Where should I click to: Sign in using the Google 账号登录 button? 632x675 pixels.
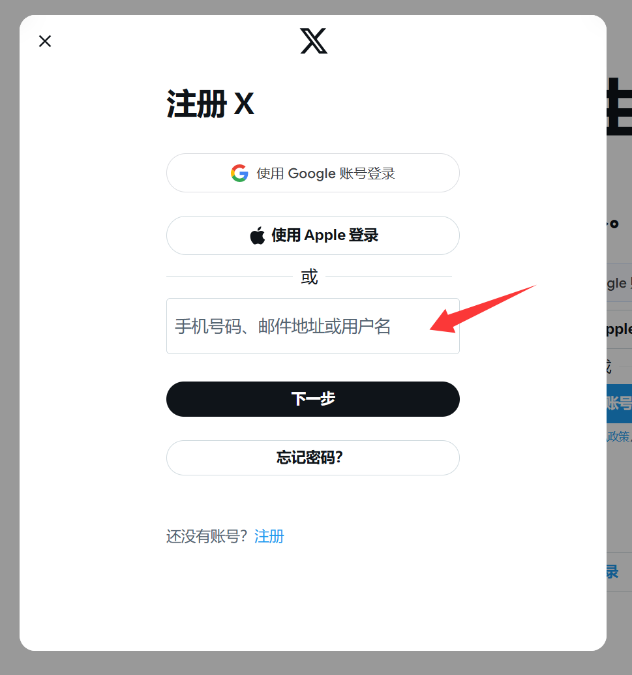click(x=313, y=173)
